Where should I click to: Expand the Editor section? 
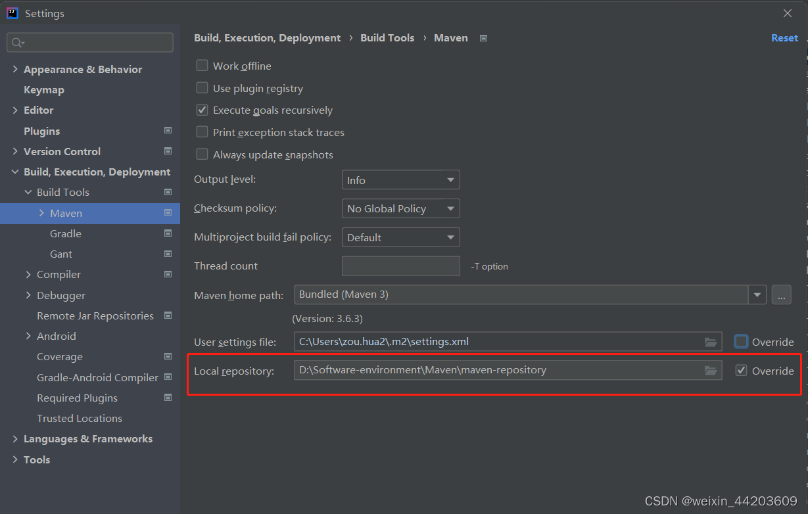[x=15, y=110]
